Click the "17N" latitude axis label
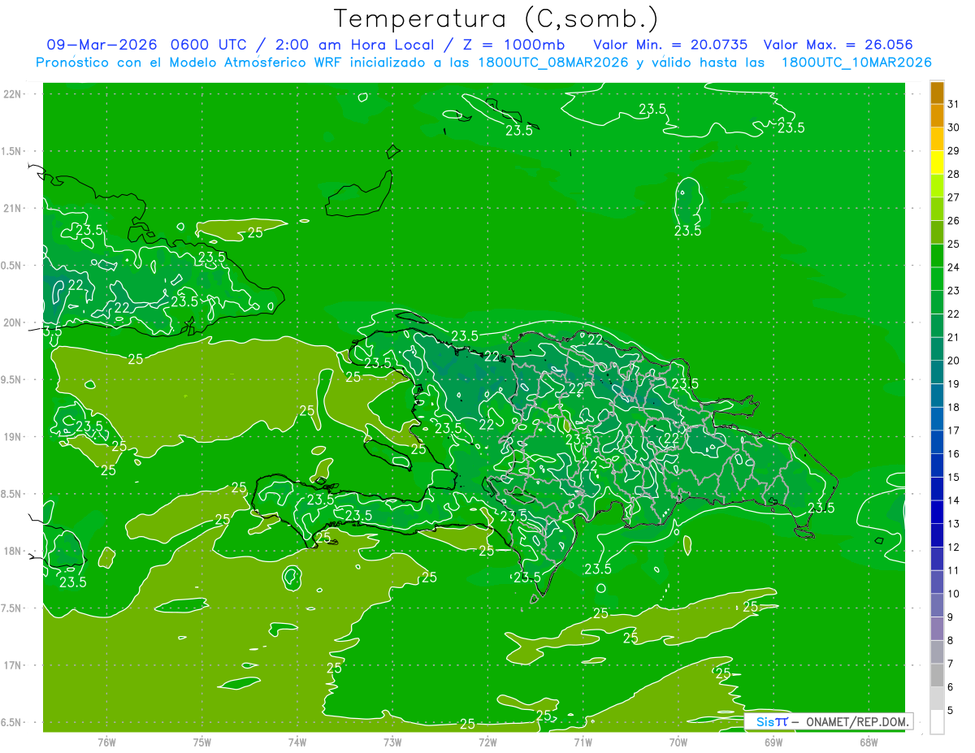This screenshot has height=753, width=975. tap(14, 665)
